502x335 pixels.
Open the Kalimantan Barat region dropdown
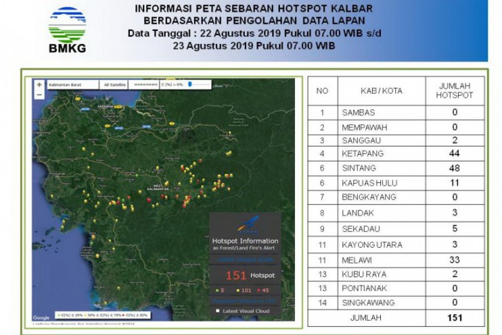point(73,85)
